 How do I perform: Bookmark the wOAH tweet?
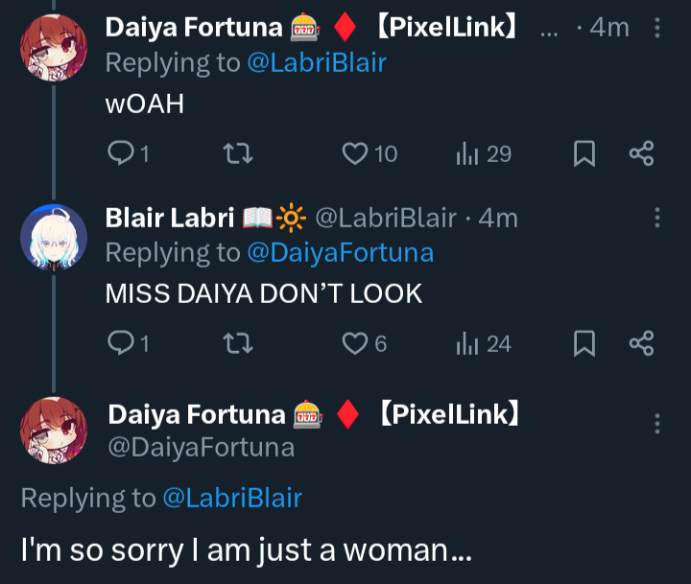tap(584, 153)
